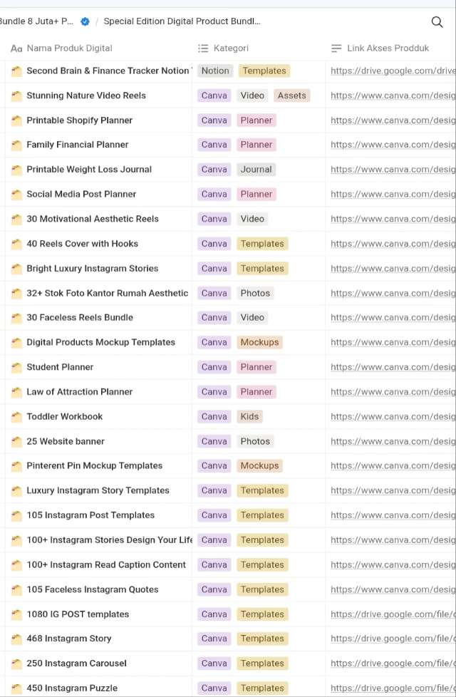Go to 'Bundle 8 Juta+ P...' breadcrumb
The width and height of the screenshot is (456, 697).
coord(37,21)
